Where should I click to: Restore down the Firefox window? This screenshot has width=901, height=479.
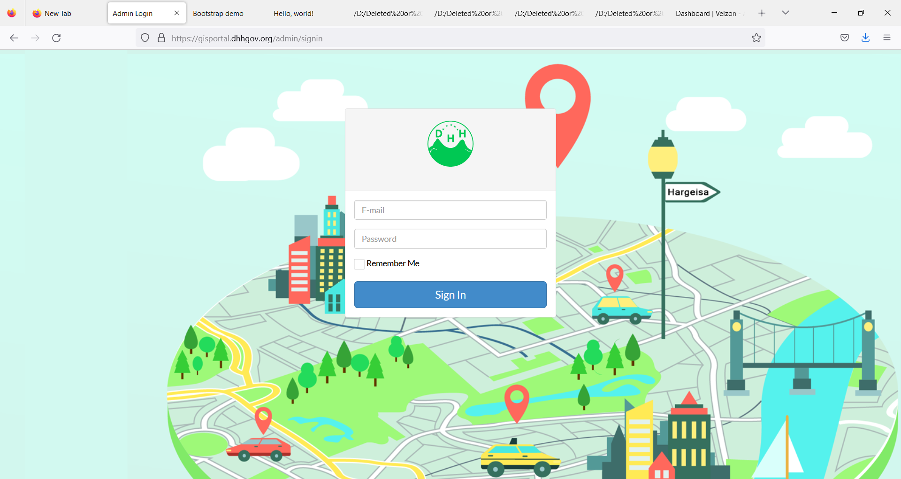pos(861,13)
